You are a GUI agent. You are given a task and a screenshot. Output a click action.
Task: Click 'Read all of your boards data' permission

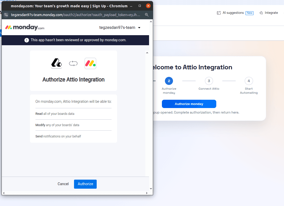pos(55,114)
